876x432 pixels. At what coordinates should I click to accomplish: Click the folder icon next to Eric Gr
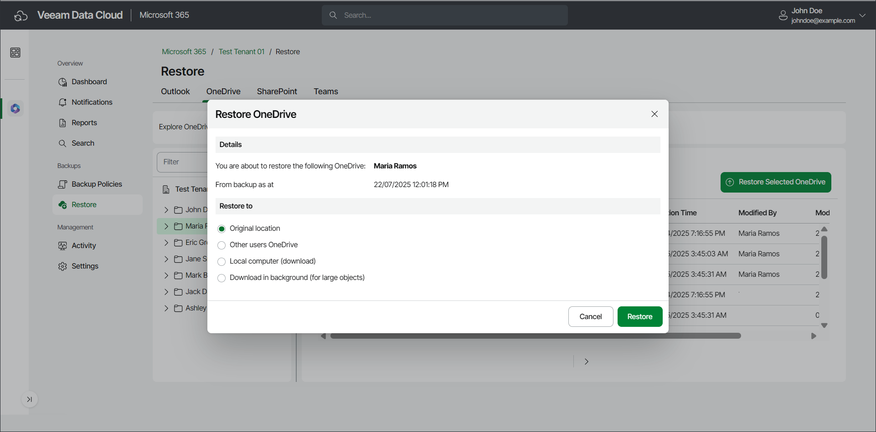click(x=178, y=243)
